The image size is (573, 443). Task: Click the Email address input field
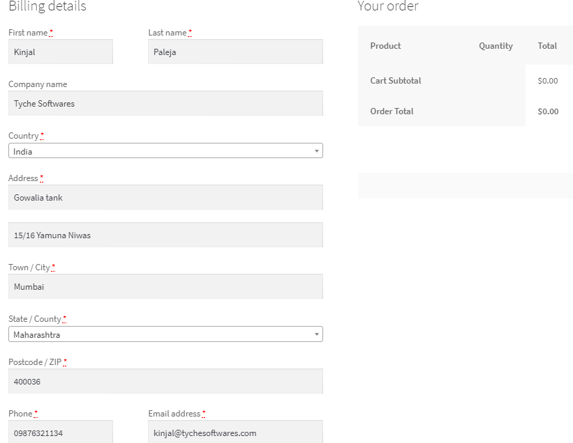click(235, 432)
